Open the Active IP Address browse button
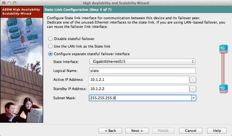The image size is (232, 136). [x=193, y=80]
